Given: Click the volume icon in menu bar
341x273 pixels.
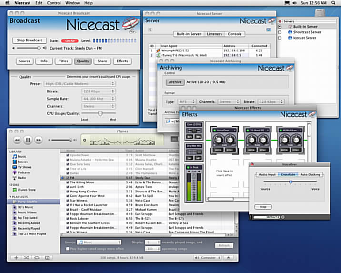Looking at the screenshot, I should click(x=294, y=3).
